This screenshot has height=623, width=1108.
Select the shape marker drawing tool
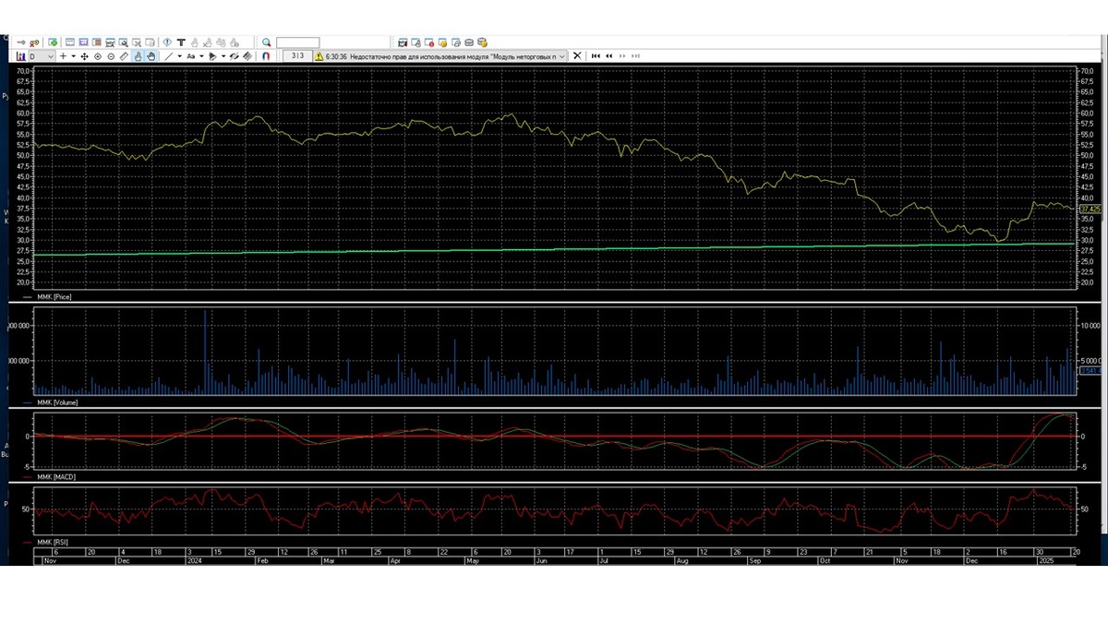click(x=212, y=56)
